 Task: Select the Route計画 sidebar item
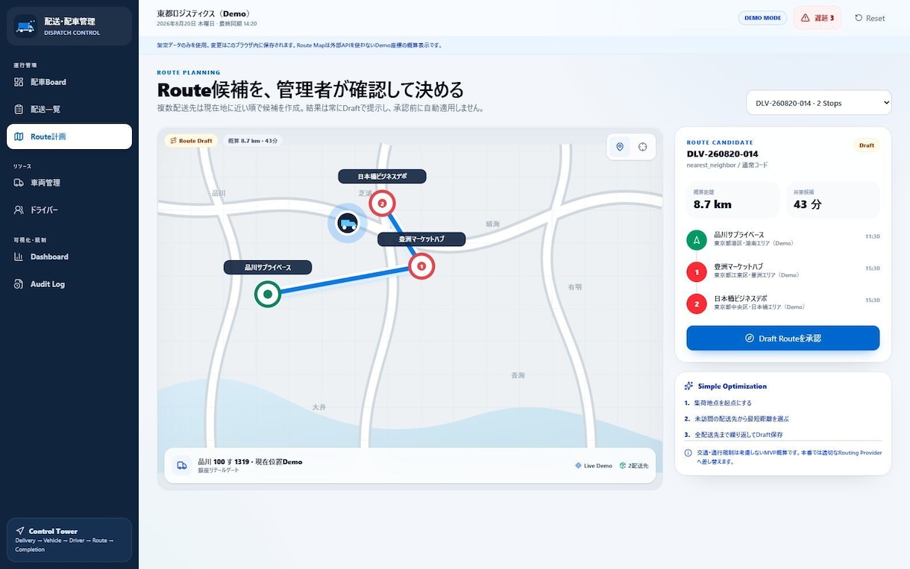[x=69, y=136]
